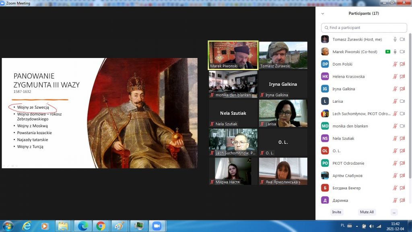Image resolution: width=412 pixels, height=232 pixels.
Task: Click the Invite button
Action: [x=337, y=212]
